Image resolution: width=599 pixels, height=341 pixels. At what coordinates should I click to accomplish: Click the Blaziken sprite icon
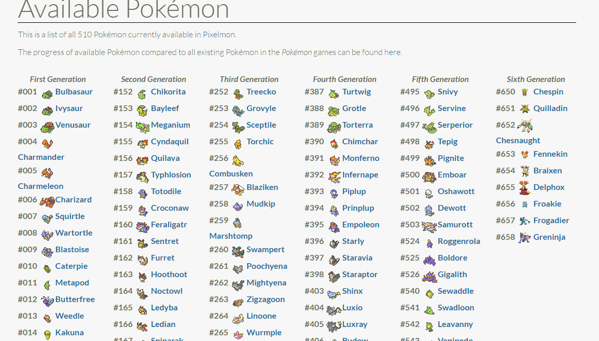[x=238, y=189]
